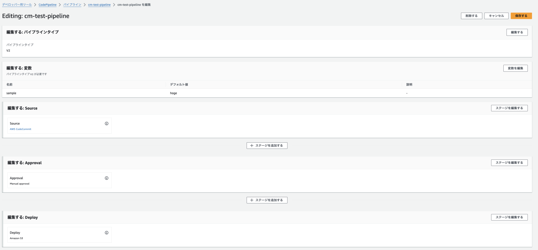The image size is (538, 250).
Task: Cancel editing with キャンセル button
Action: [x=496, y=16]
